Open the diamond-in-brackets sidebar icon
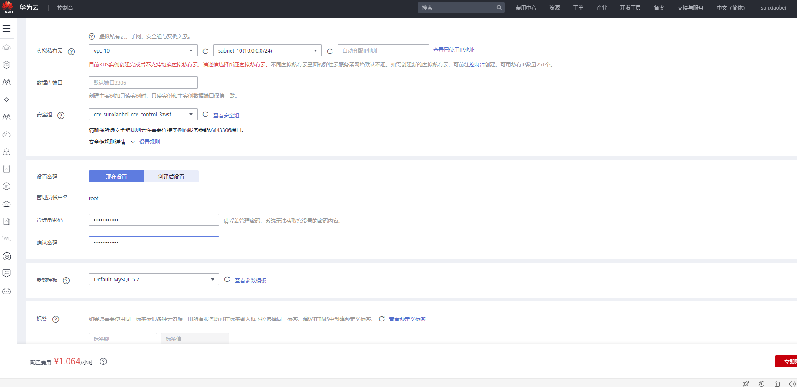Screen dimensions: 797x387 click(x=7, y=99)
